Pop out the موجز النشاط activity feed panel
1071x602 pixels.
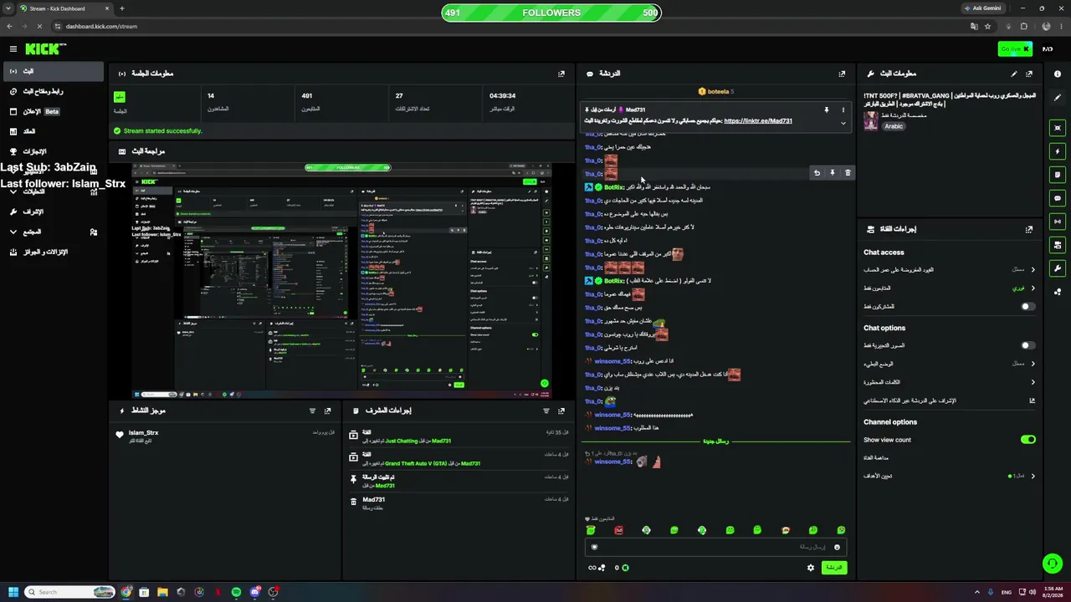click(327, 411)
